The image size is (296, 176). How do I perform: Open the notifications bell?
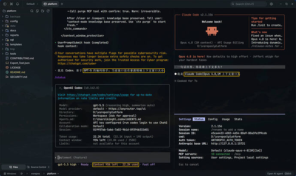pyautogui.click(x=18, y=4)
